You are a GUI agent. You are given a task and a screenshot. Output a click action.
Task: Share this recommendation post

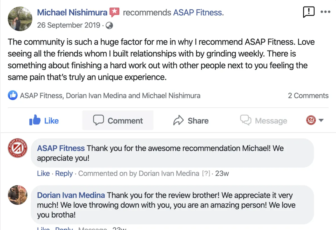[191, 121]
